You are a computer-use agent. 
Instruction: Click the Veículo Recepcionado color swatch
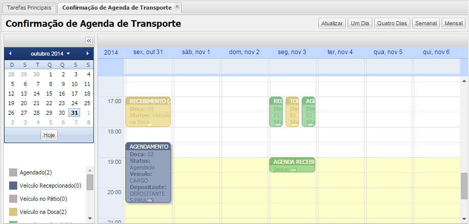(x=13, y=186)
